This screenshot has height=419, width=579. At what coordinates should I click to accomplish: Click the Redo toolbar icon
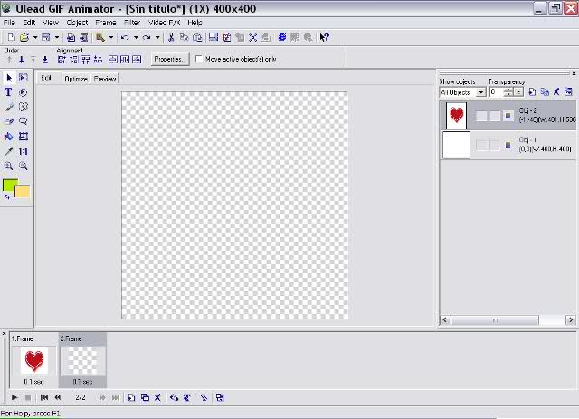(147, 37)
